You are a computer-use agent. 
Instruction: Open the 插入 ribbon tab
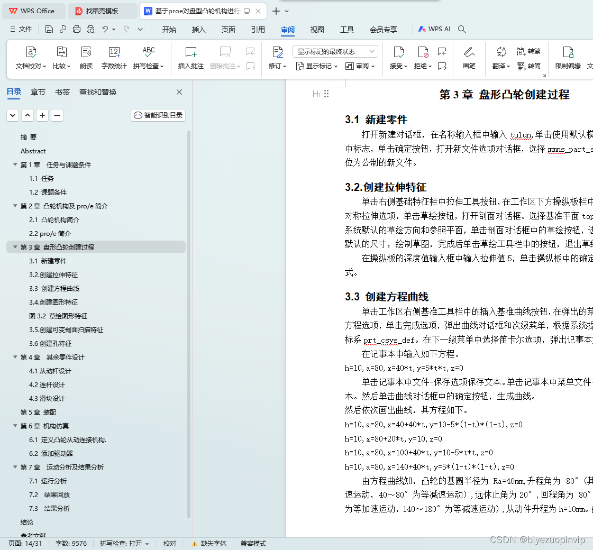point(198,30)
